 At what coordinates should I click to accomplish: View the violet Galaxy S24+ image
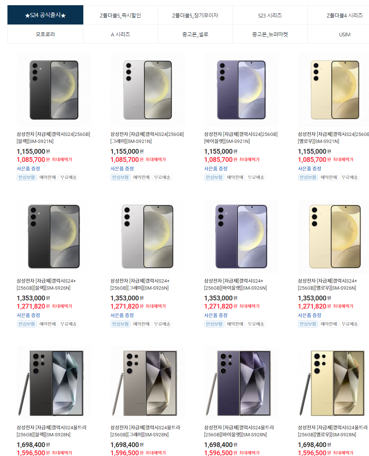(x=241, y=237)
